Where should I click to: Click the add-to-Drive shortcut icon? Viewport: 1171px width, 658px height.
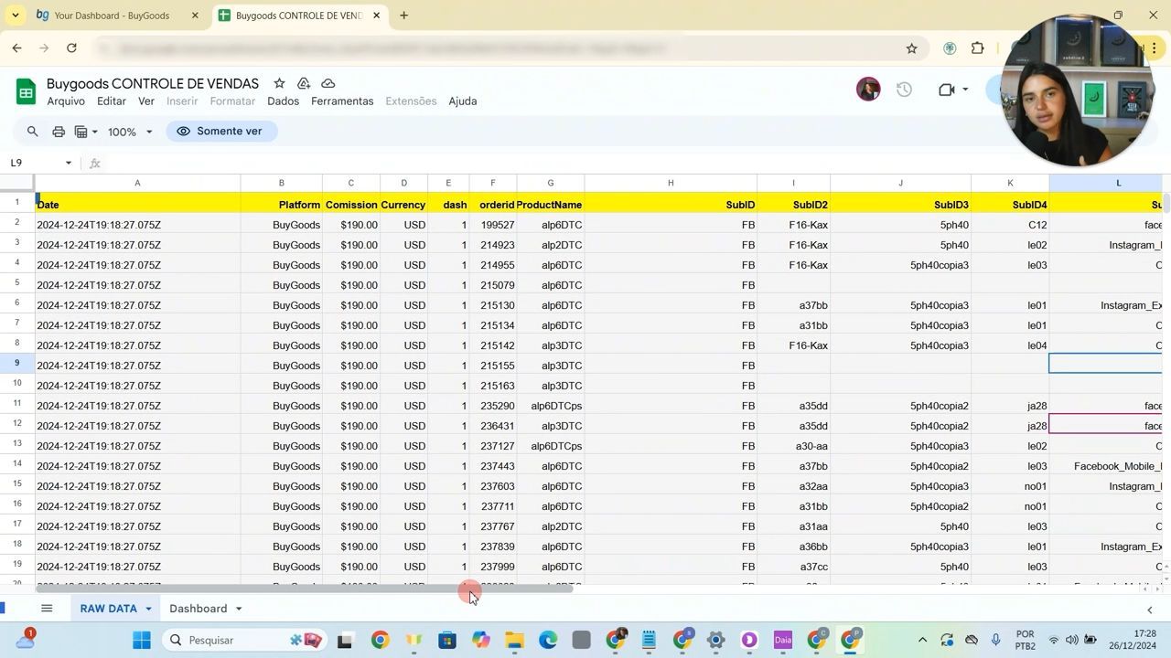coord(304,83)
